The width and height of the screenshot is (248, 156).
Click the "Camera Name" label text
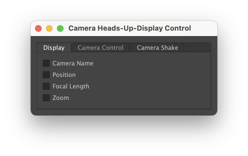tap(73, 63)
